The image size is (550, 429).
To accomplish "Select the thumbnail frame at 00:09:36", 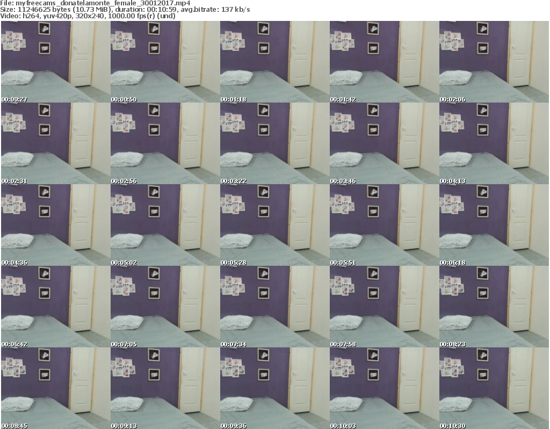I will pyautogui.click(x=274, y=388).
